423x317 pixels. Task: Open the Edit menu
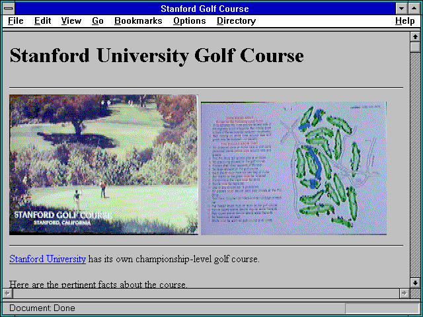click(42, 21)
